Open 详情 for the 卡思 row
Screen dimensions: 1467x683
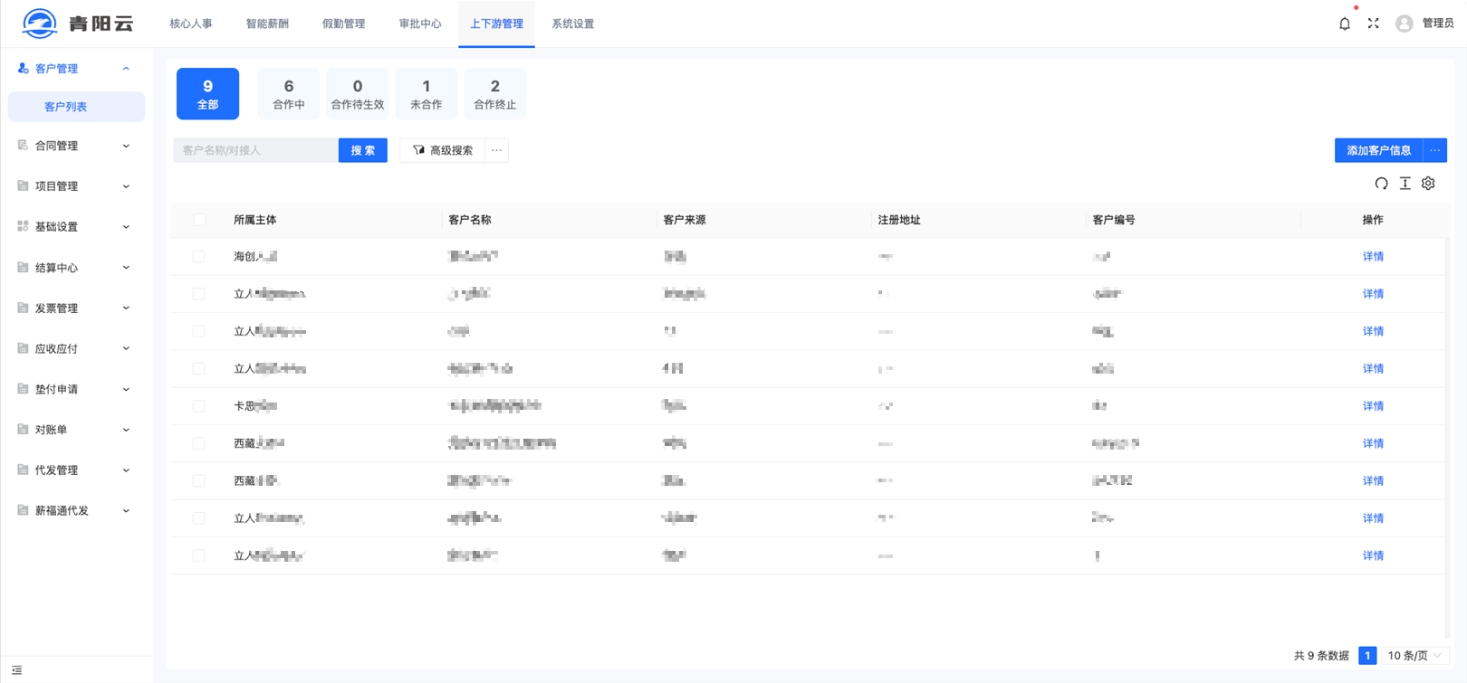point(1373,406)
